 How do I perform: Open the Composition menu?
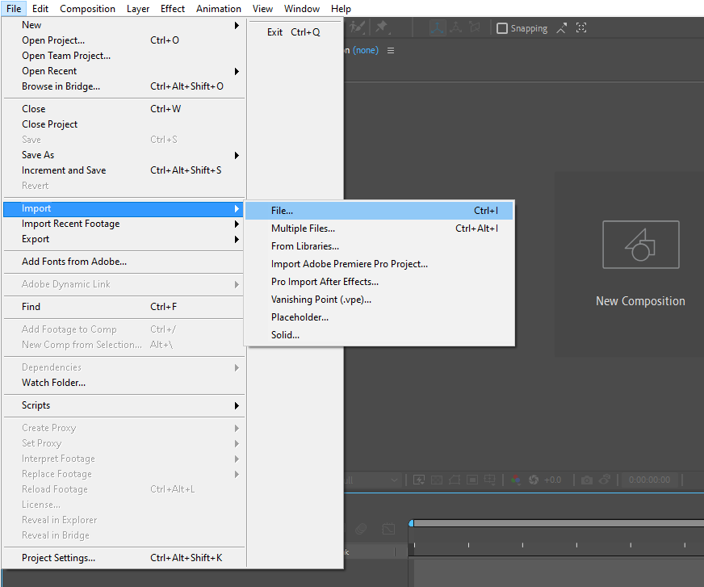click(87, 9)
